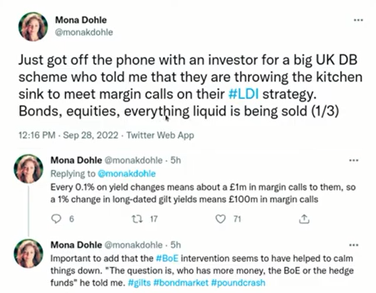Click the share icon on the margin calls reply
This screenshot has width=376, height=293.
(304, 219)
